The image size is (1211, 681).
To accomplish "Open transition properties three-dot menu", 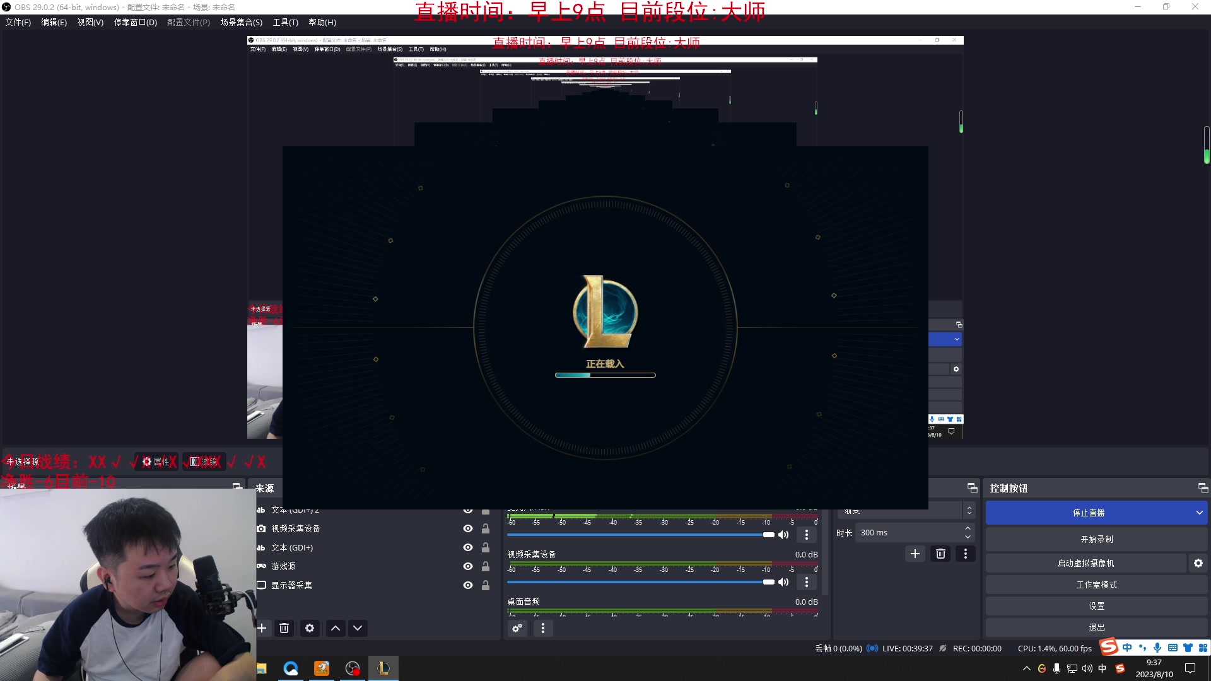I will pyautogui.click(x=965, y=554).
